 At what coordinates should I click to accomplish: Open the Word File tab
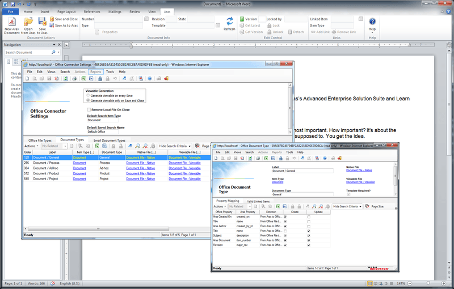[x=10, y=11]
